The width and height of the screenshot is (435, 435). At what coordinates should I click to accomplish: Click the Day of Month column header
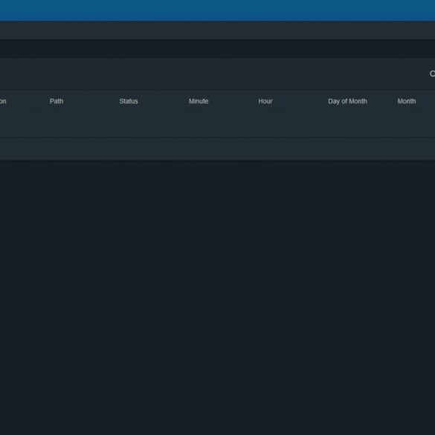[x=347, y=101]
